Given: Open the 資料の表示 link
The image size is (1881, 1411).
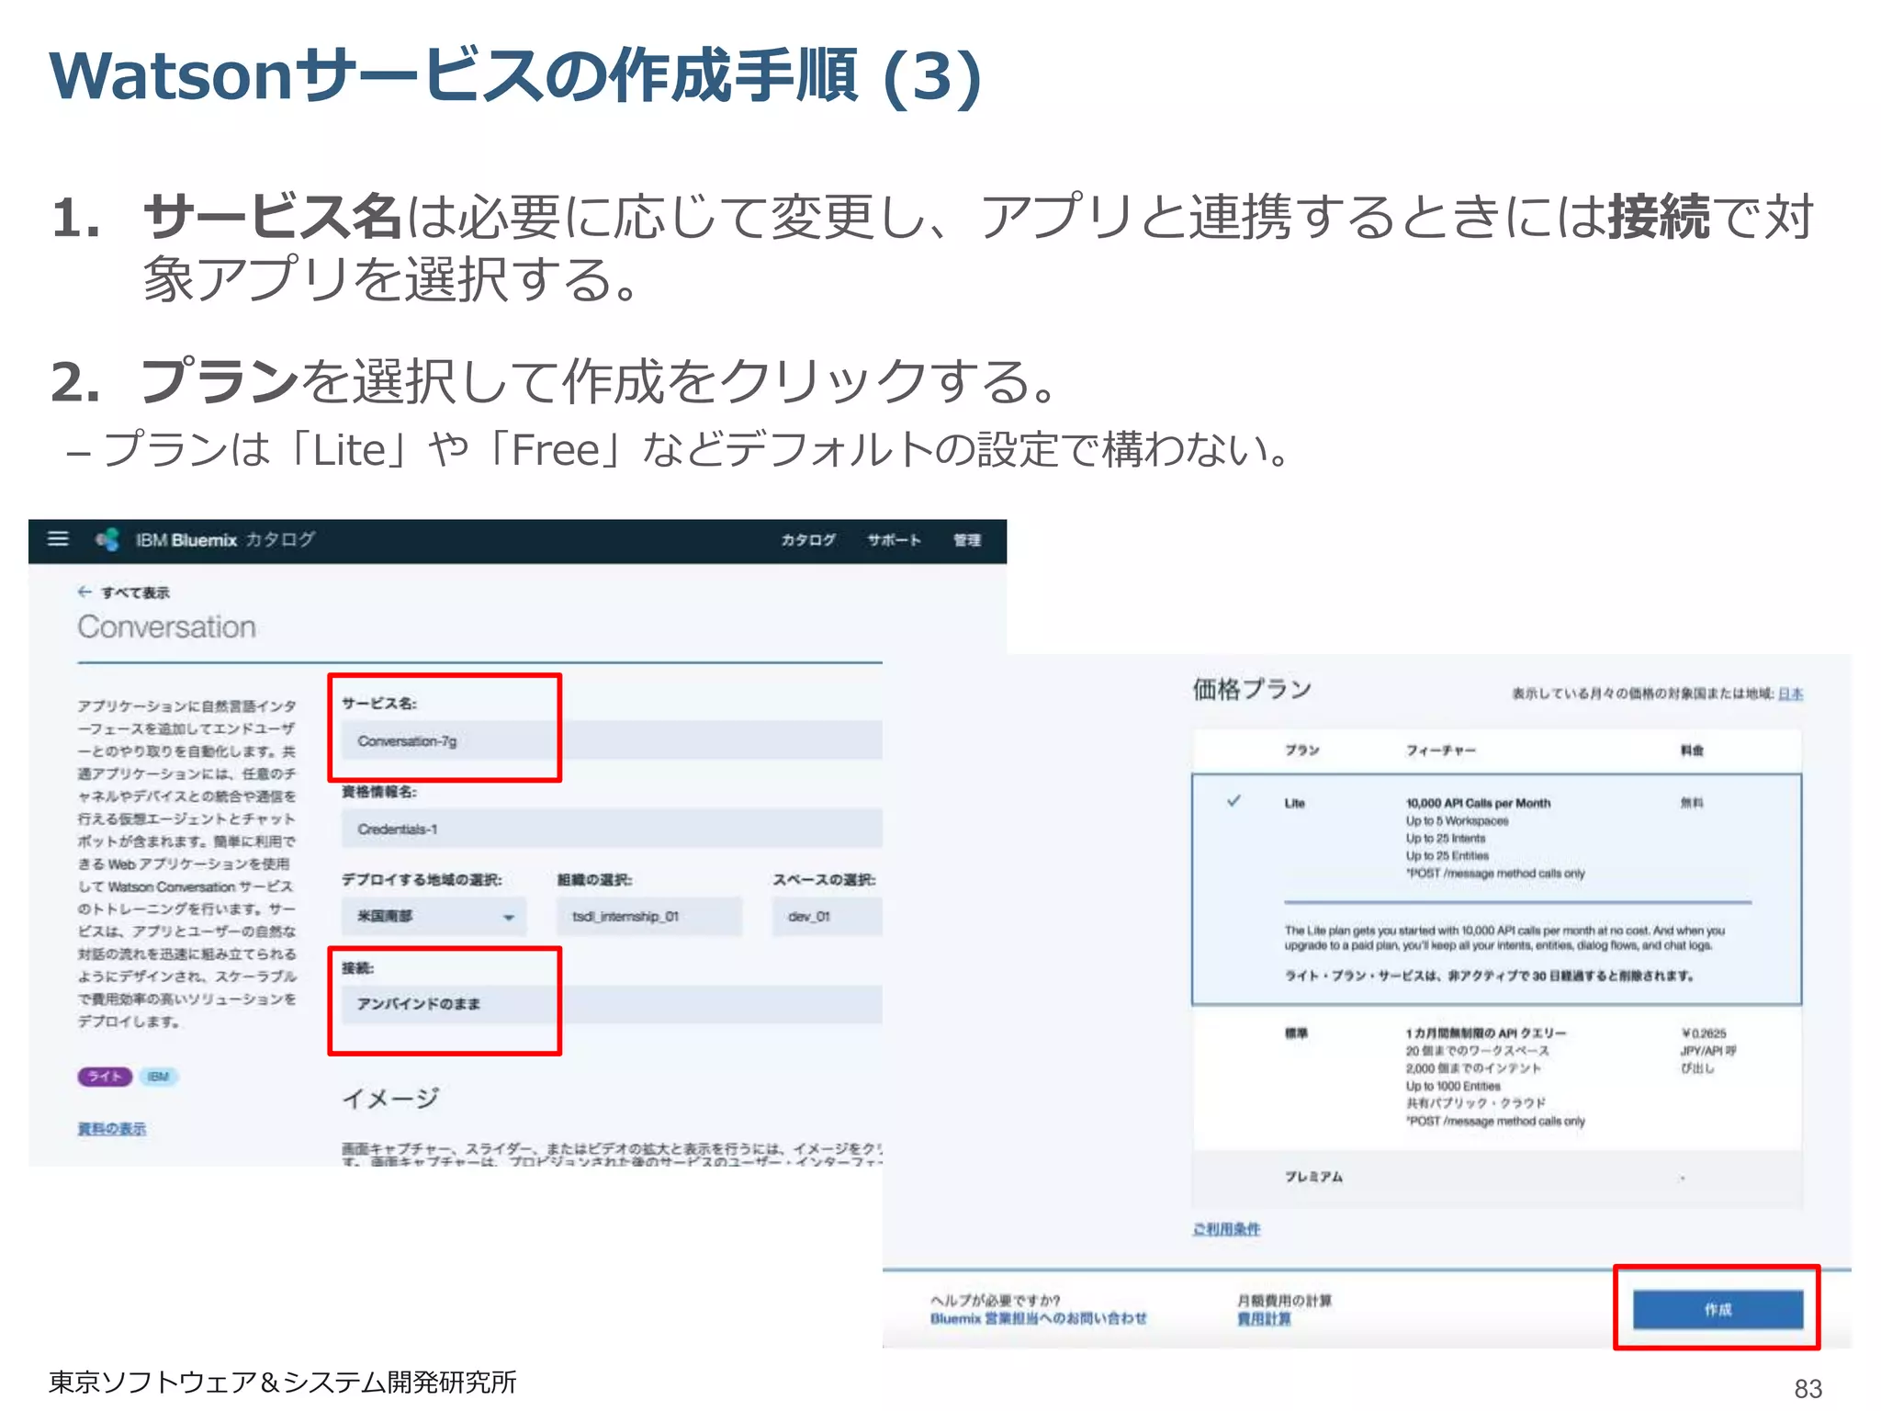Looking at the screenshot, I should click(111, 1129).
